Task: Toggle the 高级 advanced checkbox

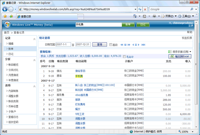Action: click(111, 44)
